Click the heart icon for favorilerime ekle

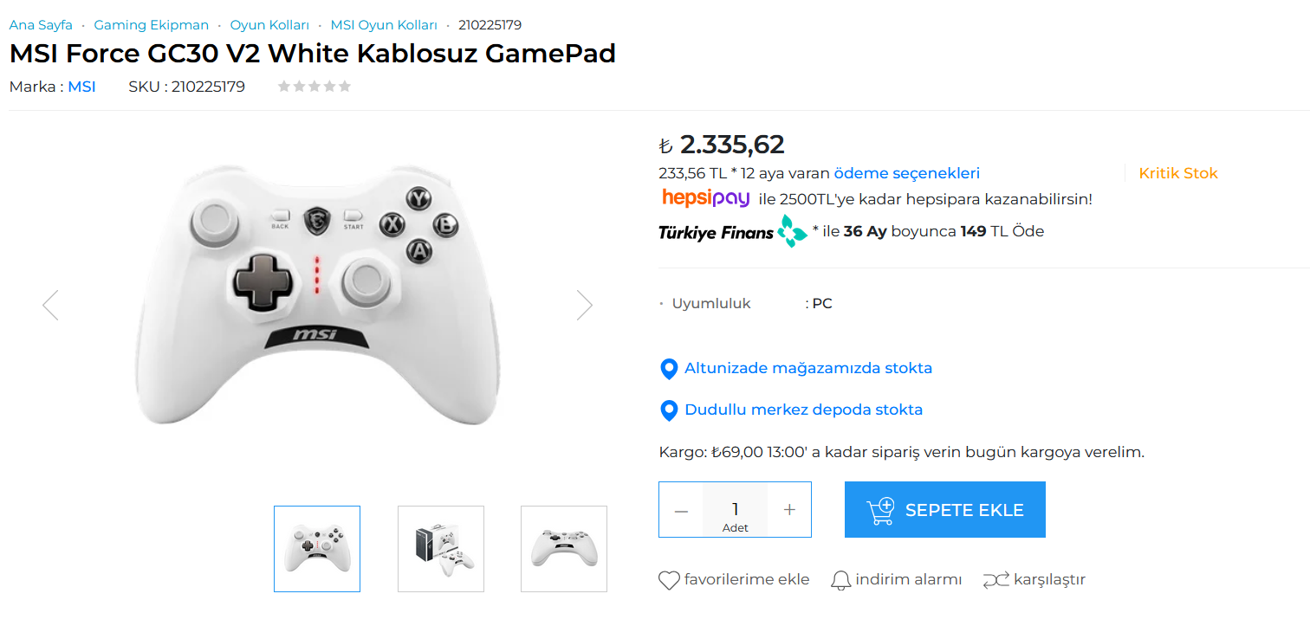[x=669, y=580]
